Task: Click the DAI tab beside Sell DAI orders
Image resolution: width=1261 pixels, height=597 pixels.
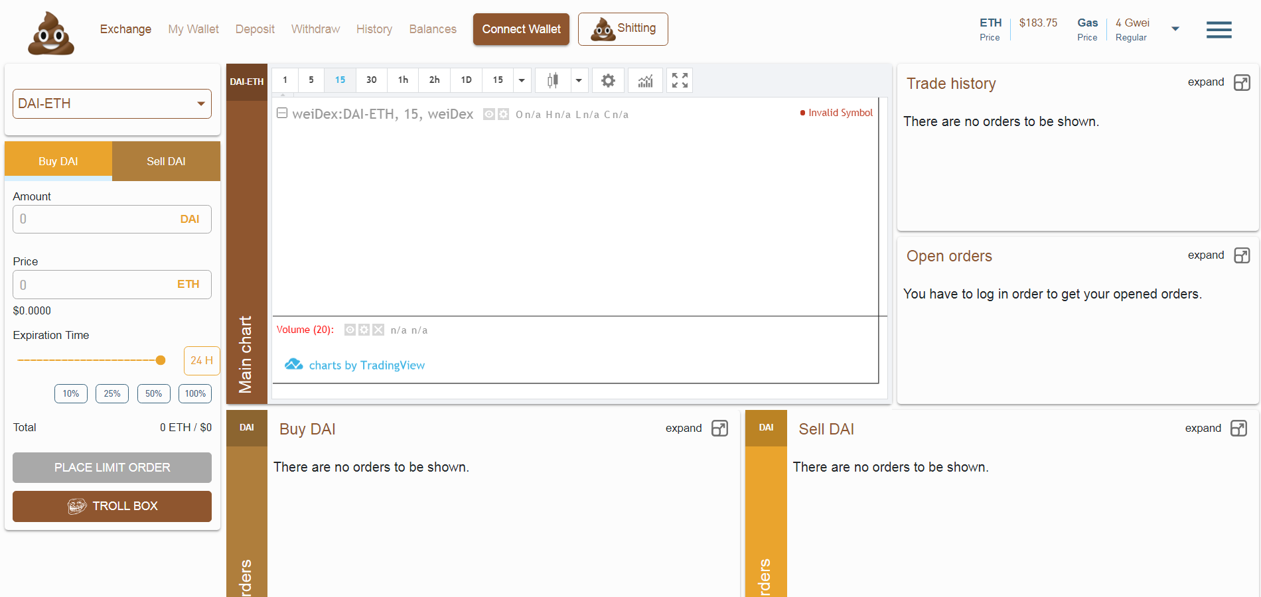Action: [x=766, y=428]
